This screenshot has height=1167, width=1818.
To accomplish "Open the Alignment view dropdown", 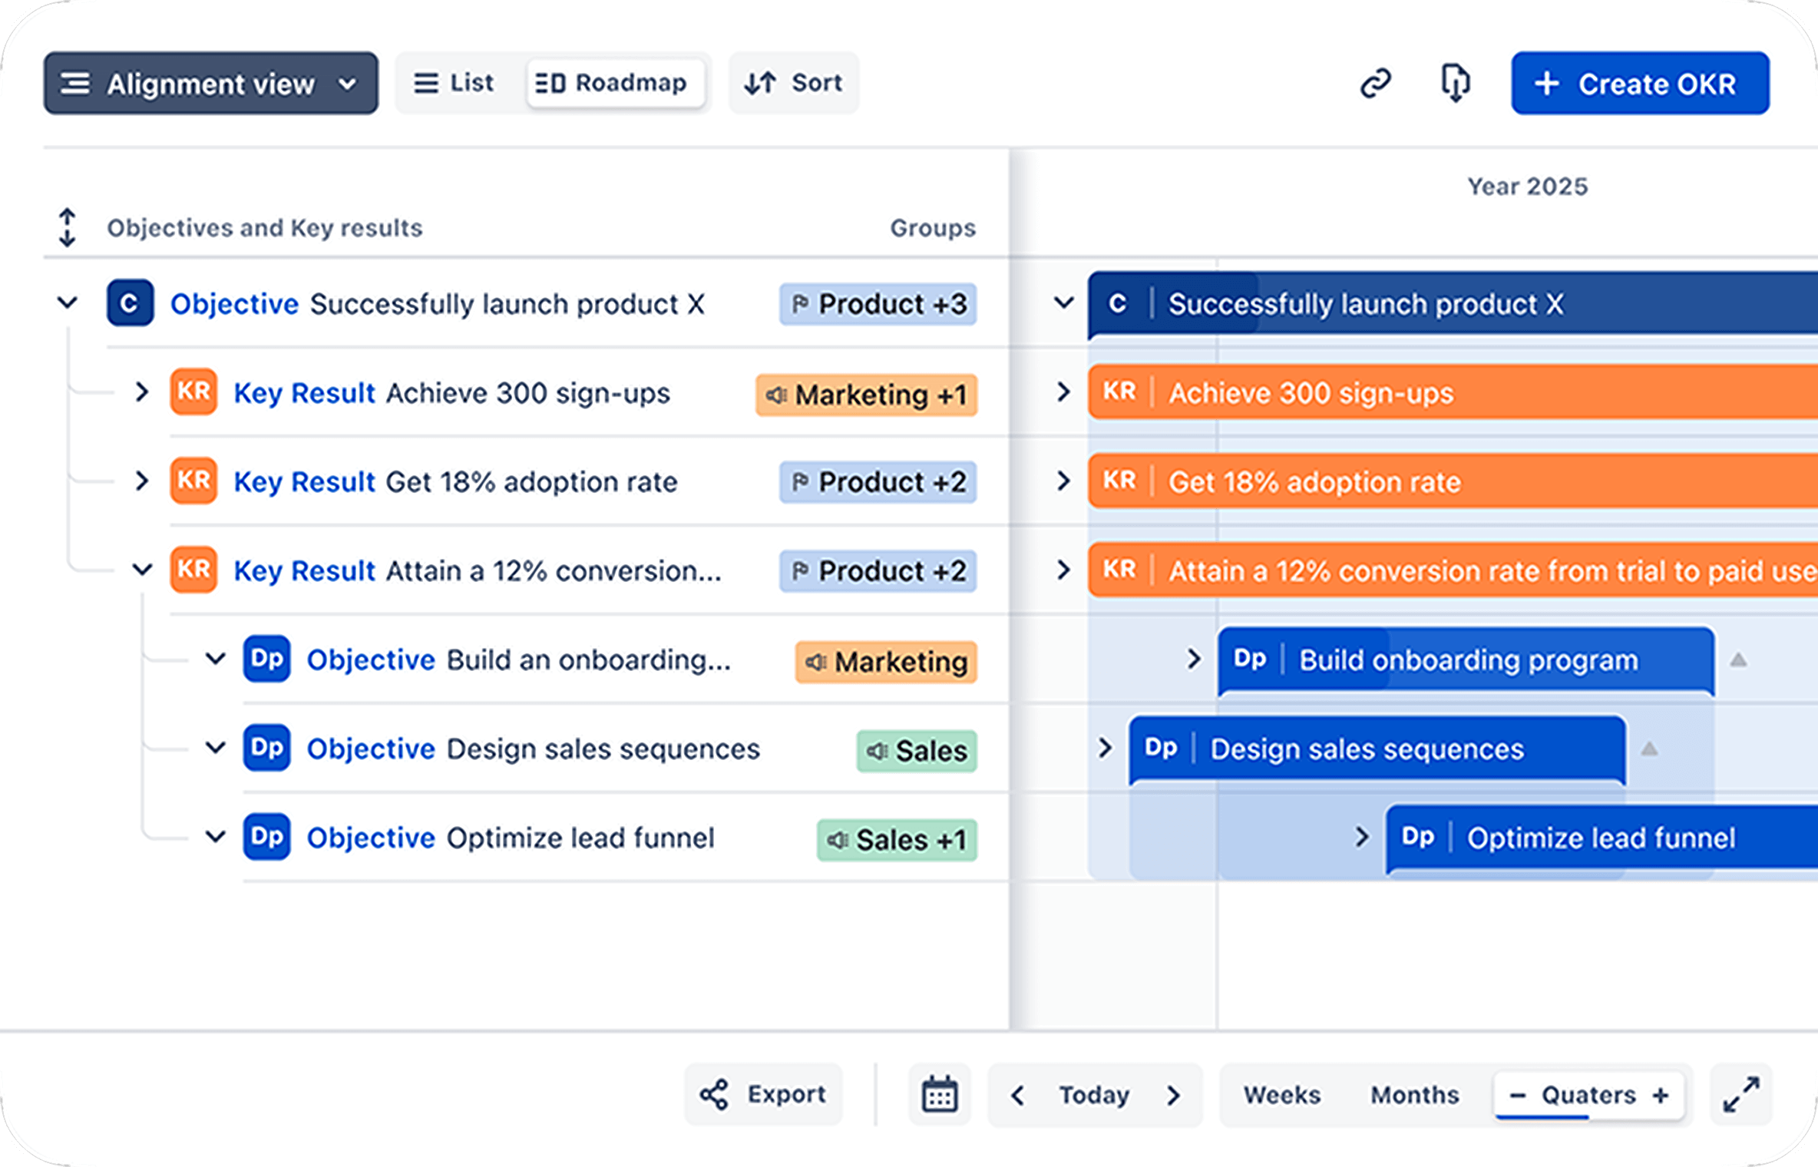I will (x=210, y=83).
